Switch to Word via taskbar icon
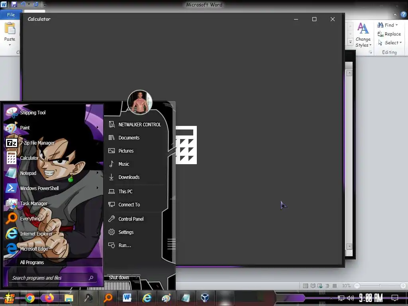Viewport: 408px width, 306px height. [127, 298]
